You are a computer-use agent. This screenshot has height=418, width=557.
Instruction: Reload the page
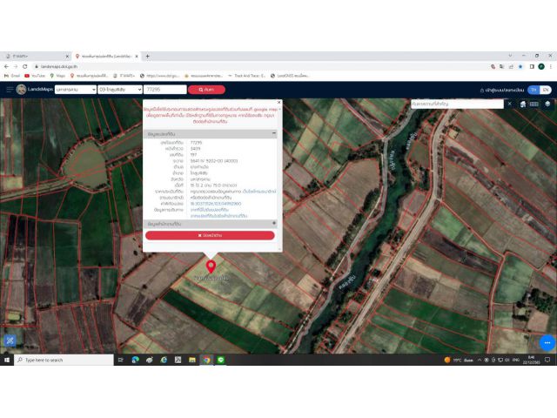pos(25,66)
